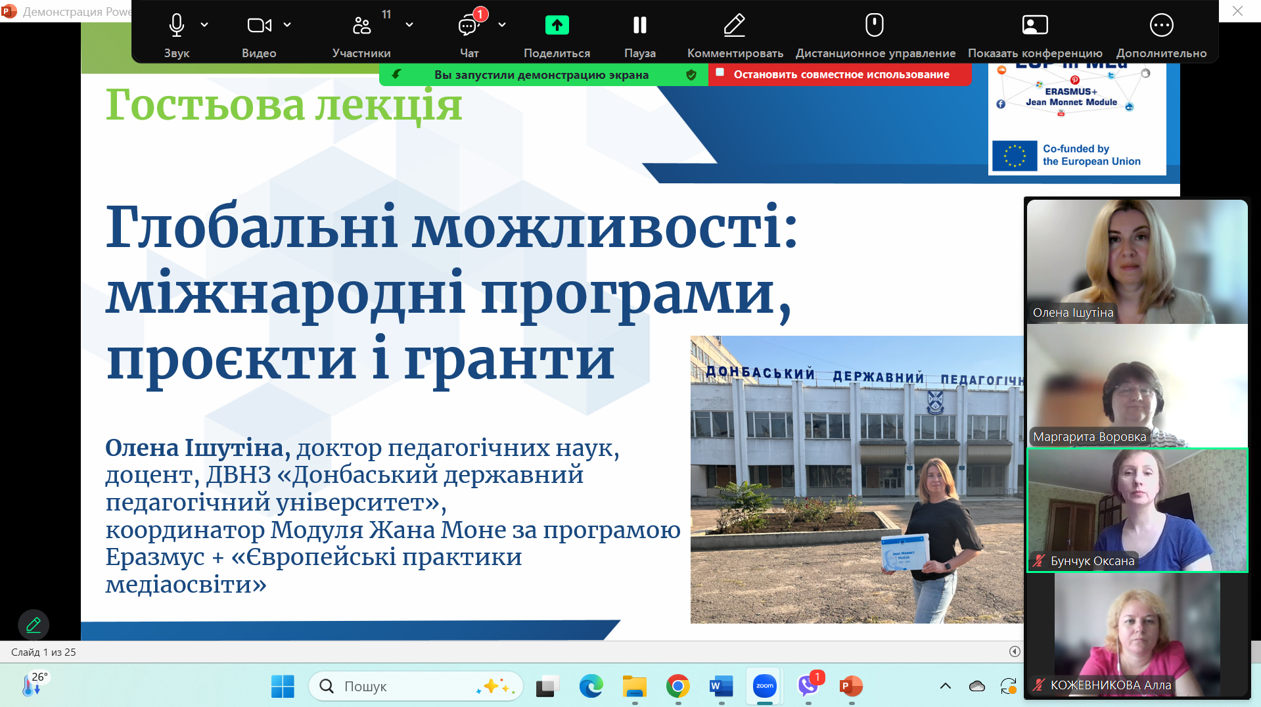Open Комментировать annotation tool
The width and height of the screenshot is (1261, 707).
point(735,34)
